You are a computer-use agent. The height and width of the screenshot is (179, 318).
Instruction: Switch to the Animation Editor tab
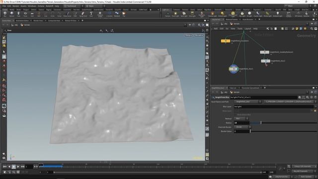[22, 20]
